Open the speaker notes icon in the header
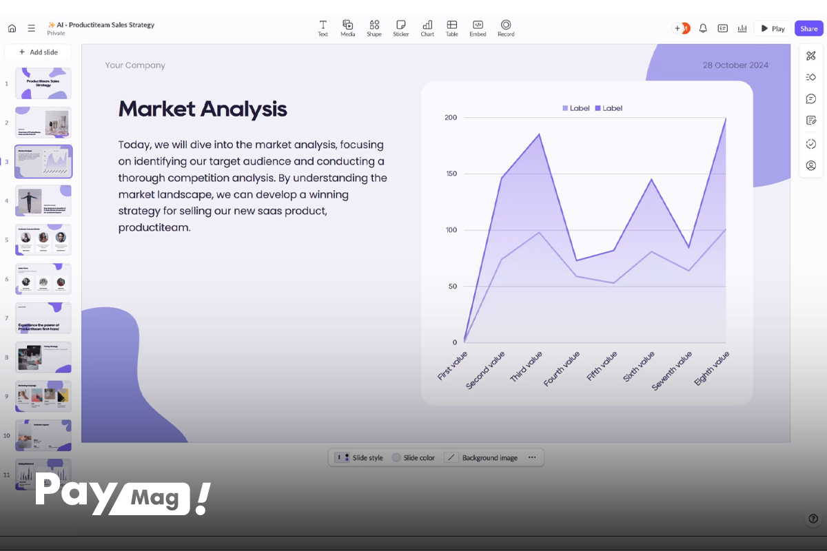827x551 pixels. [722, 28]
